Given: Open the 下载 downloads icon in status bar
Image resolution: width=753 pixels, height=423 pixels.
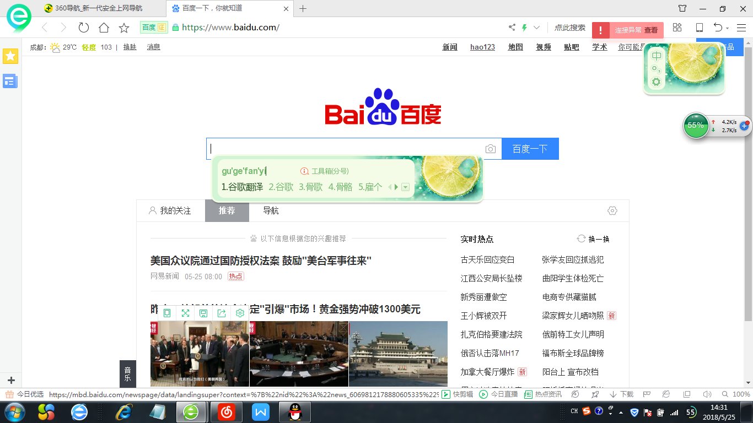Looking at the screenshot, I should click(621, 394).
